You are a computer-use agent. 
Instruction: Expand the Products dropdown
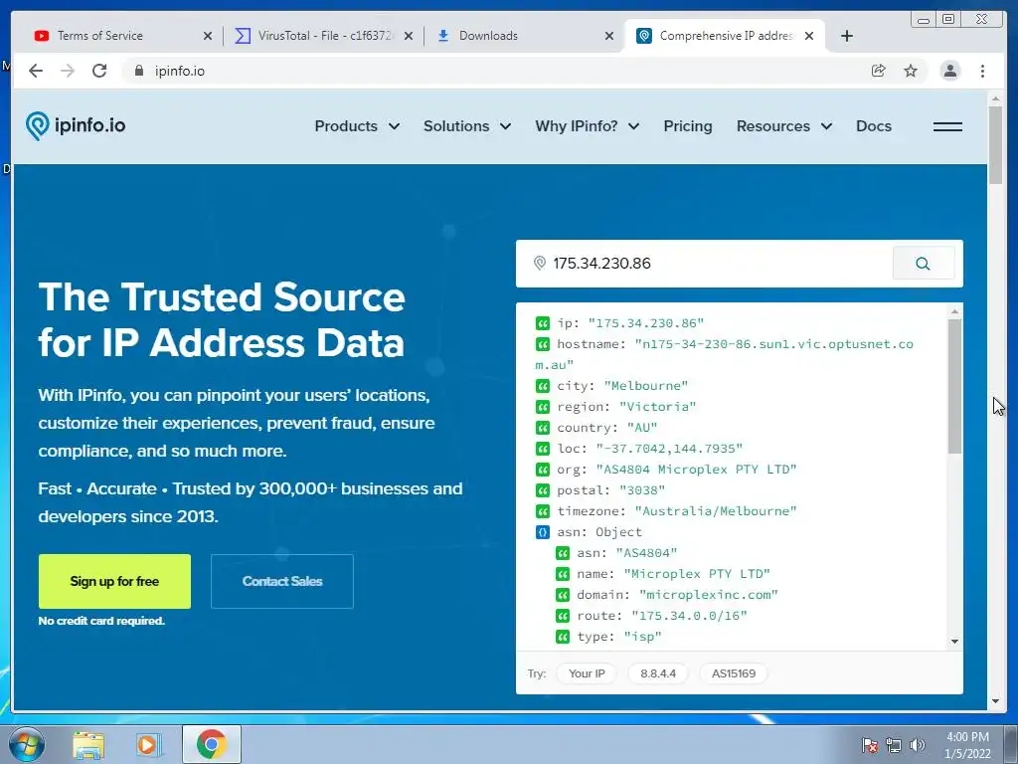click(357, 126)
